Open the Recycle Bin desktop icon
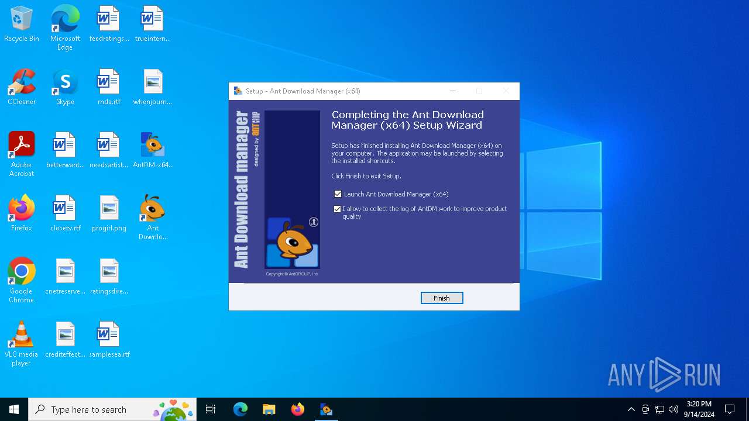 click(x=22, y=25)
